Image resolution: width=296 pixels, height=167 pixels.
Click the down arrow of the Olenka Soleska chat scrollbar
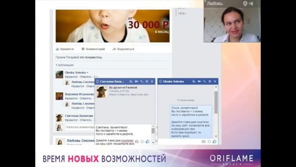[x=216, y=136]
